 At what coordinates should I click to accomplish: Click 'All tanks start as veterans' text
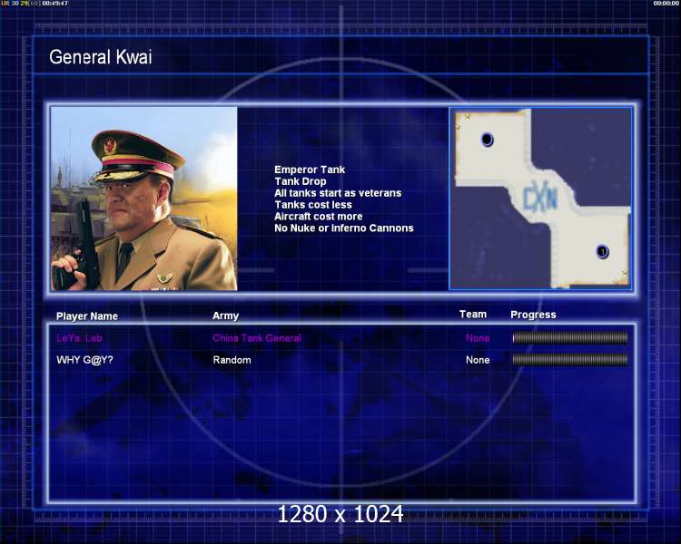click(338, 193)
